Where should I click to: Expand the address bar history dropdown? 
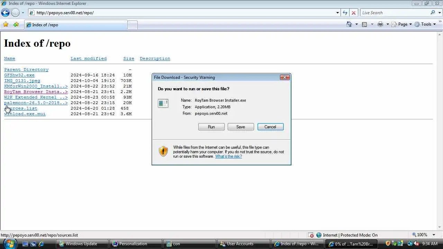point(338,13)
